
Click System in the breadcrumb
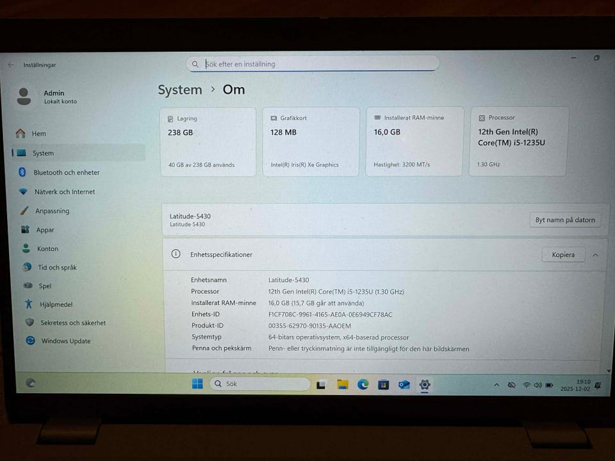(180, 90)
